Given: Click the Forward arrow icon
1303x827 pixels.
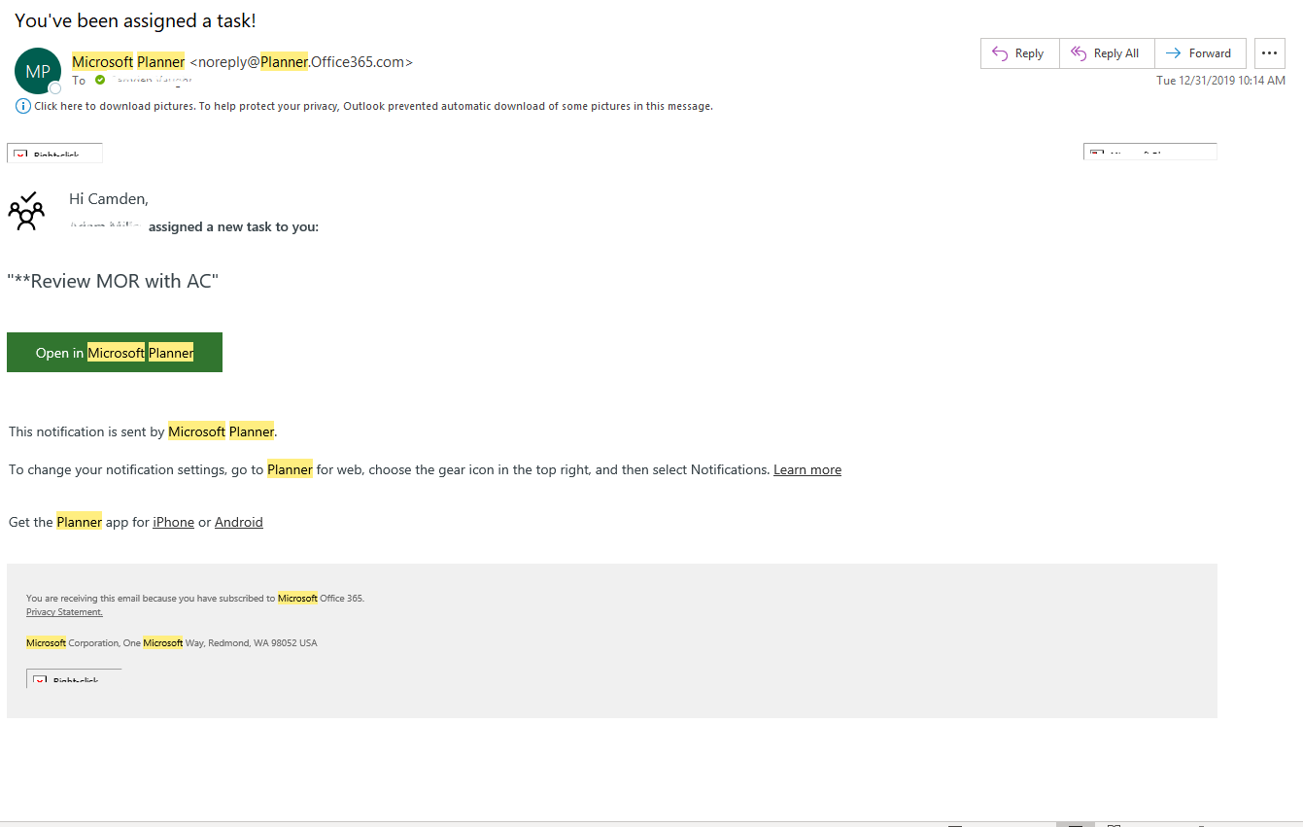Looking at the screenshot, I should pos(1173,53).
